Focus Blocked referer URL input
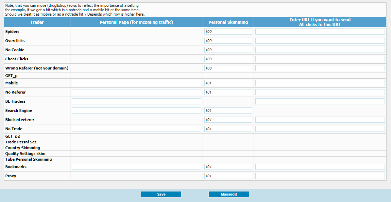Image resolution: width=391 pixels, height=202 pixels. (x=320, y=120)
